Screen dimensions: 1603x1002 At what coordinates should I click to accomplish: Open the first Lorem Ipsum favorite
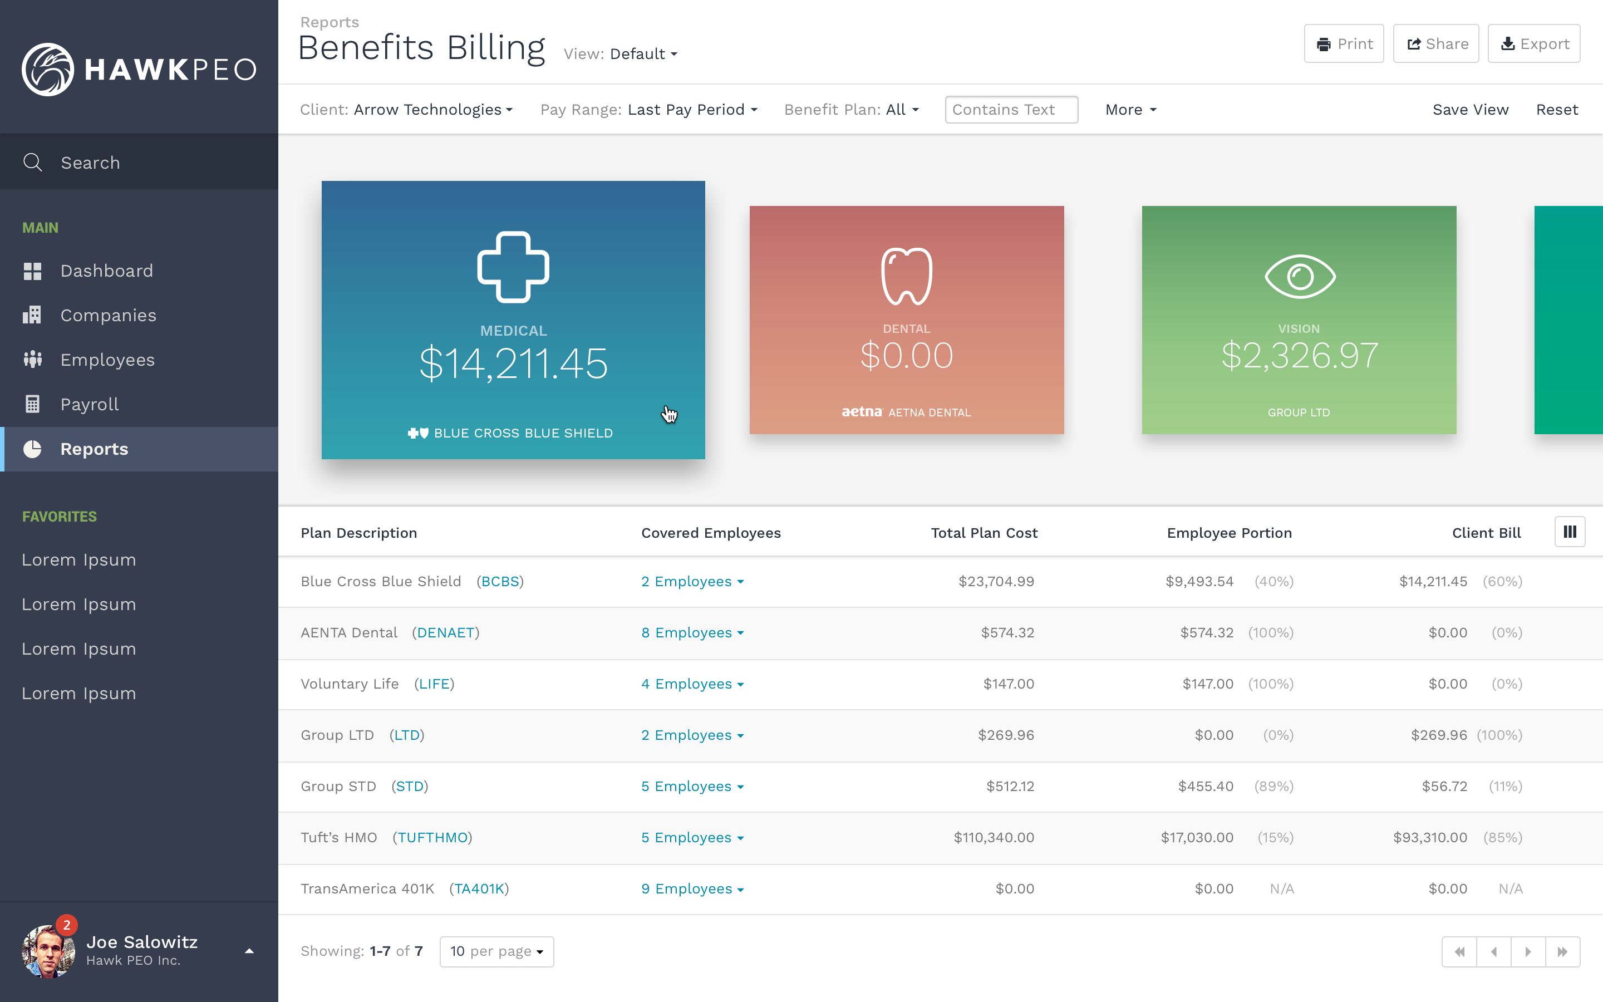(79, 560)
